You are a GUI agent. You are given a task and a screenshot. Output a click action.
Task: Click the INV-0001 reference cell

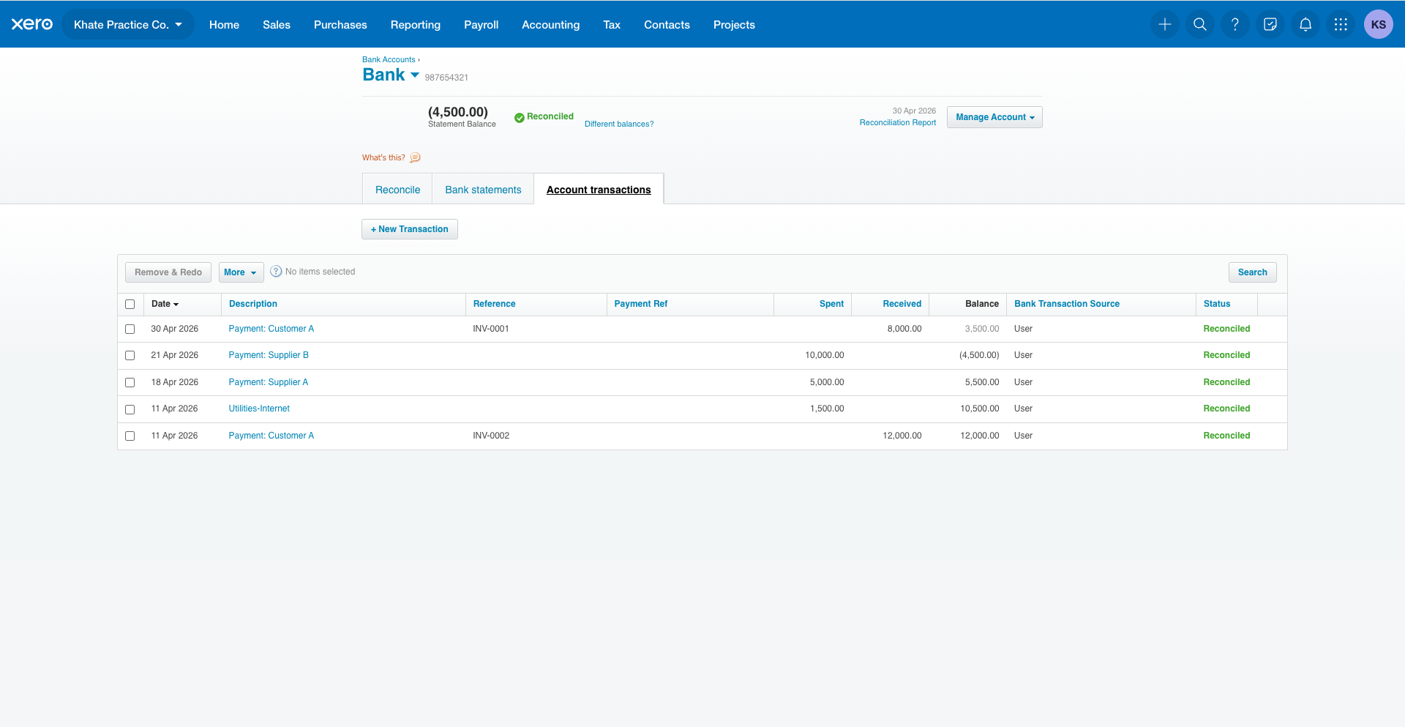coord(491,329)
